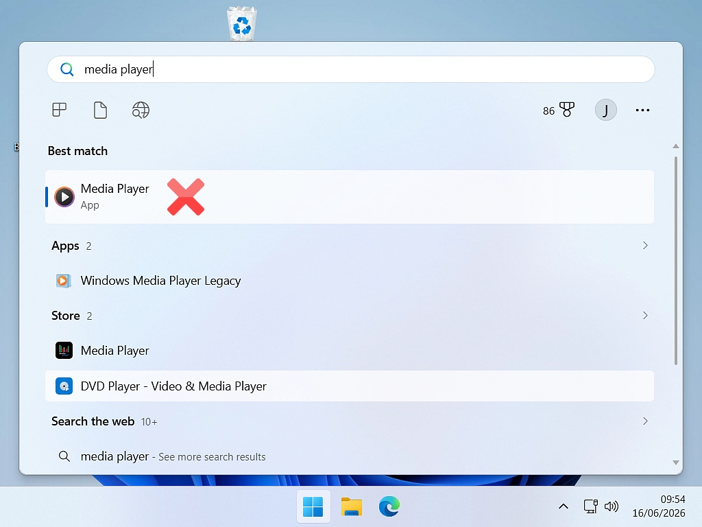Viewport: 702px width, 527px height.
Task: Expand the Apps results chevron
Action: click(644, 246)
